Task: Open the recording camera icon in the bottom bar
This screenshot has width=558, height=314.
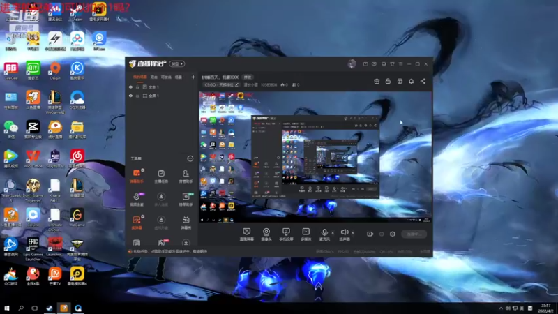Action: pyautogui.click(x=370, y=234)
